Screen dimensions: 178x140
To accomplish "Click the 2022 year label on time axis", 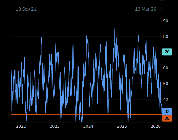I will click(21, 126).
